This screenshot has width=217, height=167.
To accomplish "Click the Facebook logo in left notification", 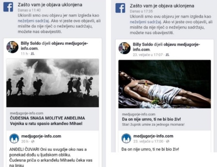I will pyautogui.click(x=8, y=7).
